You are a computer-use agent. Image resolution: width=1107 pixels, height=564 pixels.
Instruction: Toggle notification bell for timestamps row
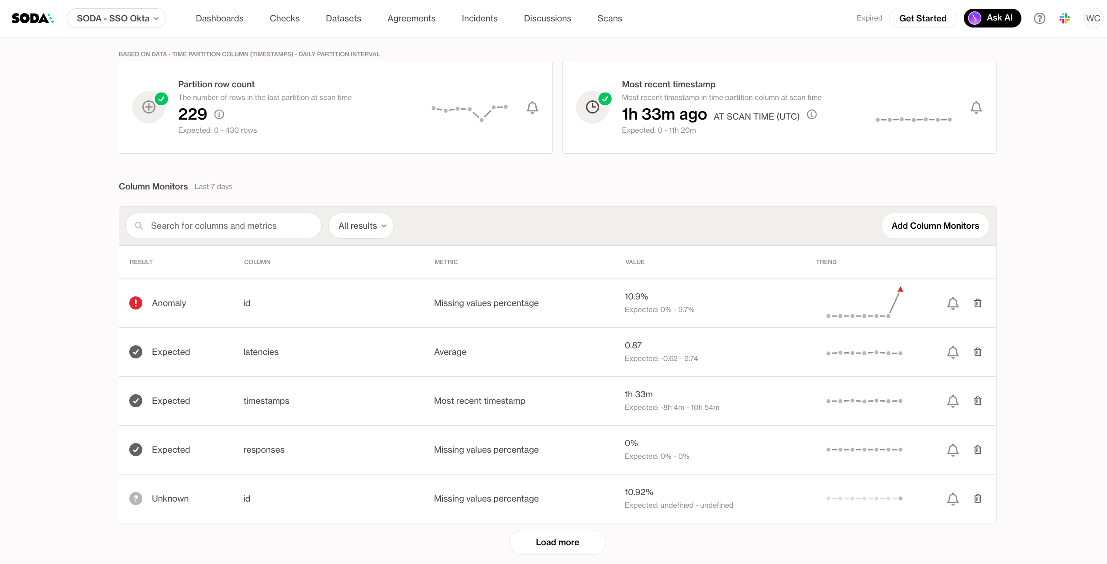pos(953,401)
